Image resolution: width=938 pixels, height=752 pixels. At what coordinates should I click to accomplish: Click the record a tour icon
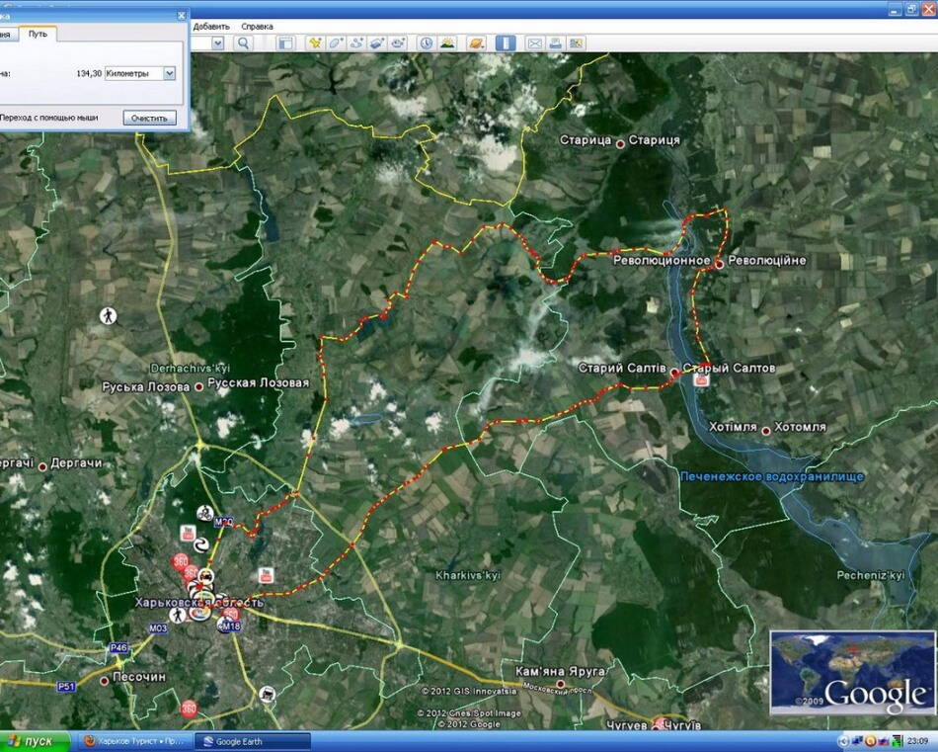click(x=398, y=43)
